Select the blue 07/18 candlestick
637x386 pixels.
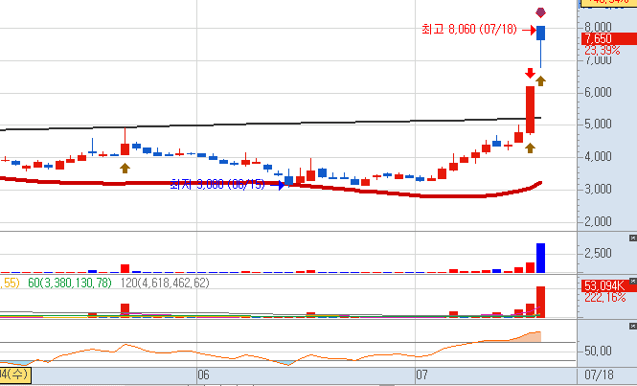[x=540, y=33]
